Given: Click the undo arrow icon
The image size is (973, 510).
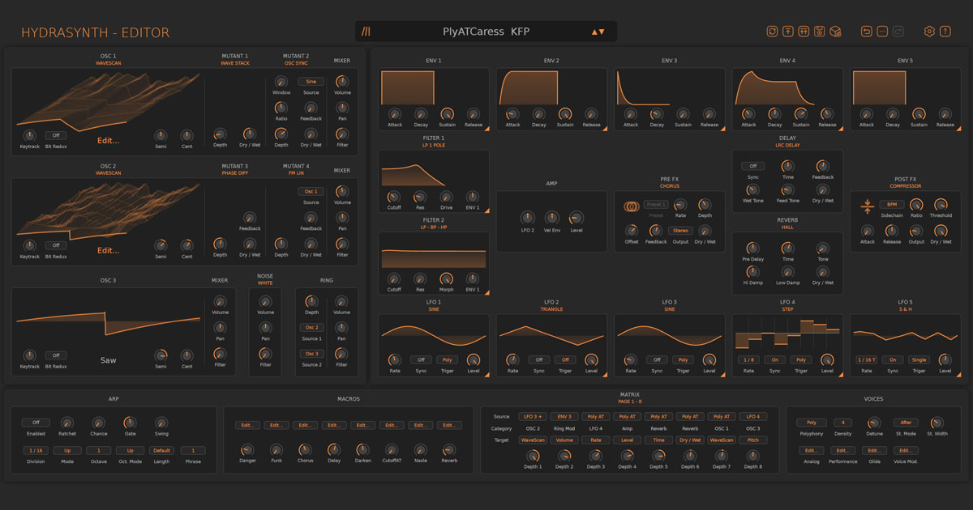Looking at the screenshot, I should click(866, 32).
